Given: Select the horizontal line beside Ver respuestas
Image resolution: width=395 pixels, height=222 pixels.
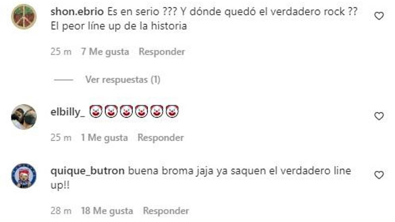Looking at the screenshot, I should 63,80.
